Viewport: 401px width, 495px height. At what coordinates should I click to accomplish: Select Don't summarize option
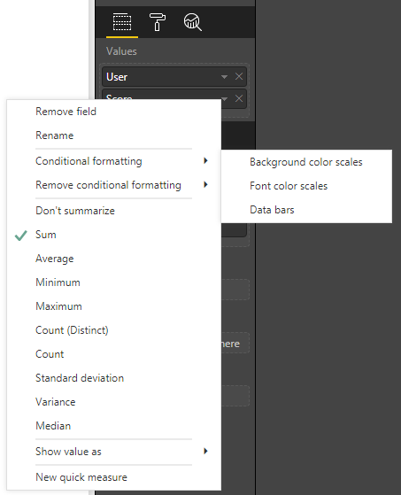point(114,211)
